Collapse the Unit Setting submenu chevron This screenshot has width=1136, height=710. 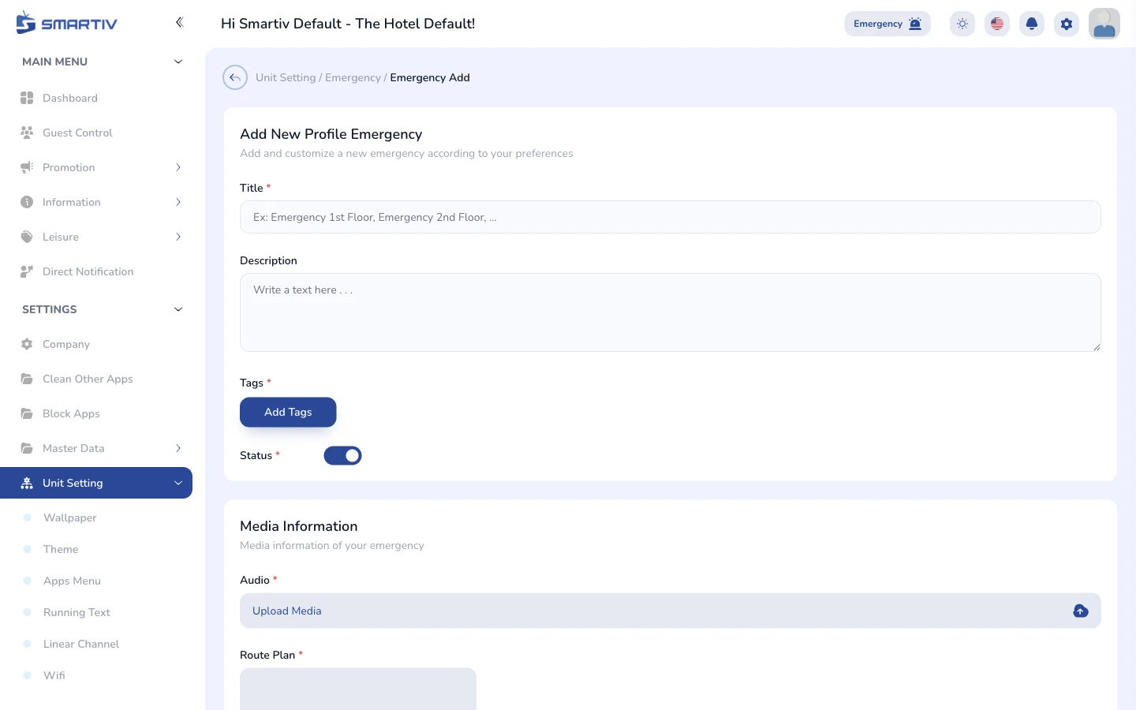178,483
